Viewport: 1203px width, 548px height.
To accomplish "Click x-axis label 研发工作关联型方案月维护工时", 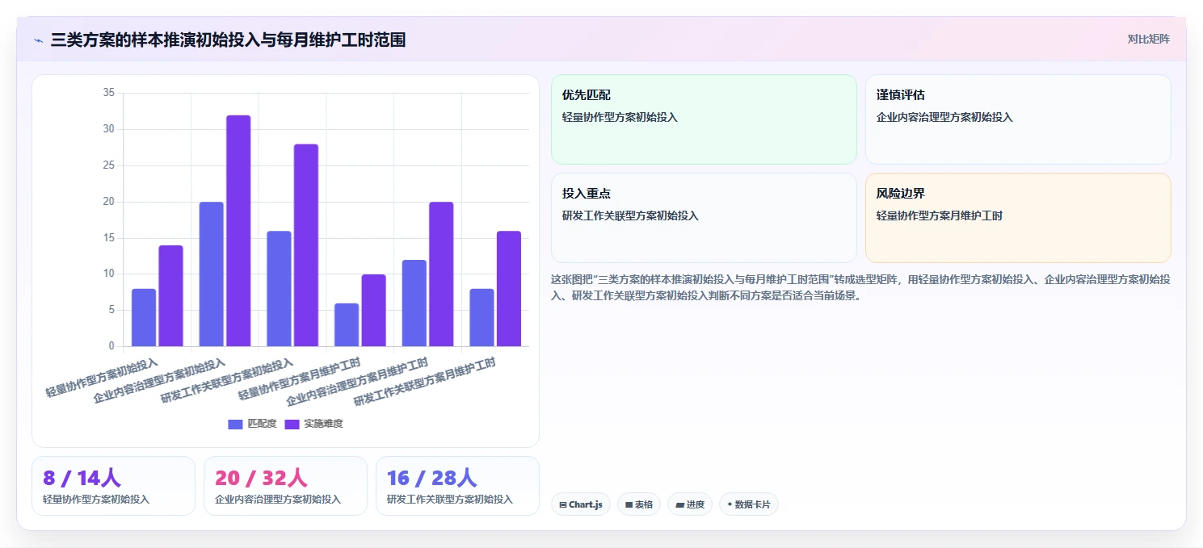I will (x=425, y=383).
